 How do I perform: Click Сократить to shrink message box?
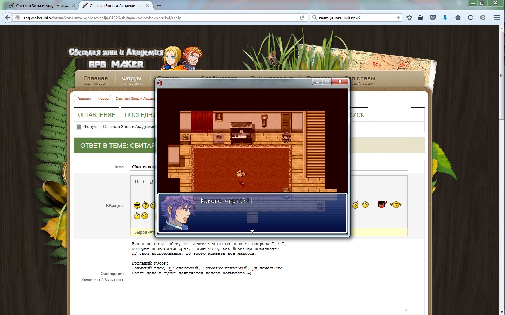(x=114, y=279)
